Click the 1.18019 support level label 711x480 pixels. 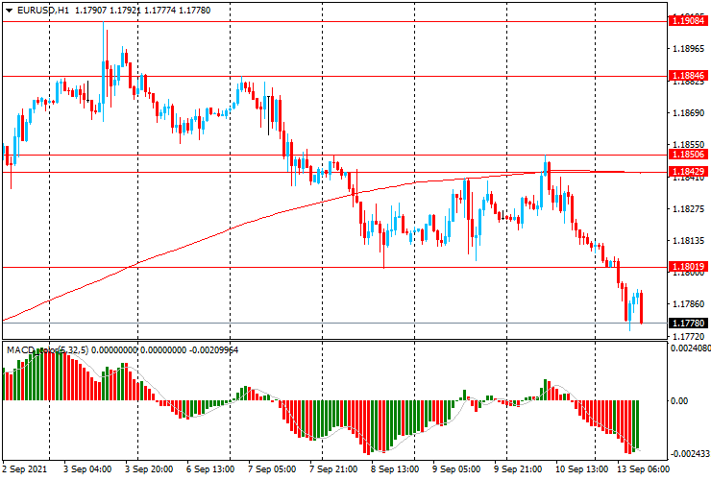click(688, 267)
